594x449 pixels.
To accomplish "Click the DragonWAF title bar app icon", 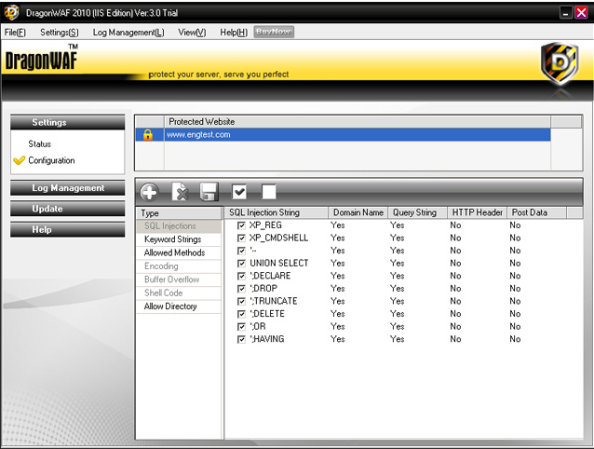I will tap(12, 12).
